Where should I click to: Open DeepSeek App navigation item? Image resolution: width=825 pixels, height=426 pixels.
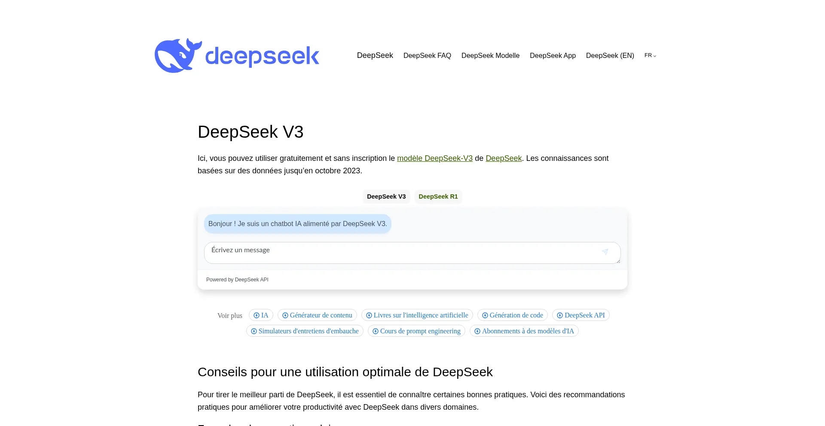click(553, 55)
